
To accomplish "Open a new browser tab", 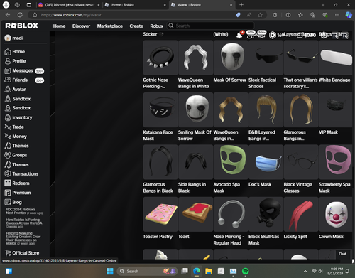I will tap(241, 5).
